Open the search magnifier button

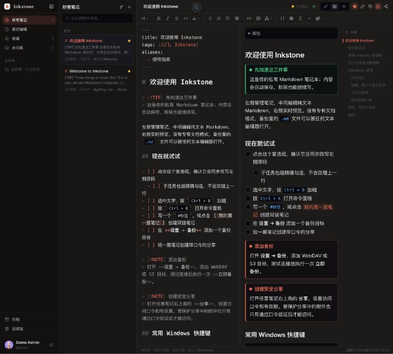[x=196, y=7]
